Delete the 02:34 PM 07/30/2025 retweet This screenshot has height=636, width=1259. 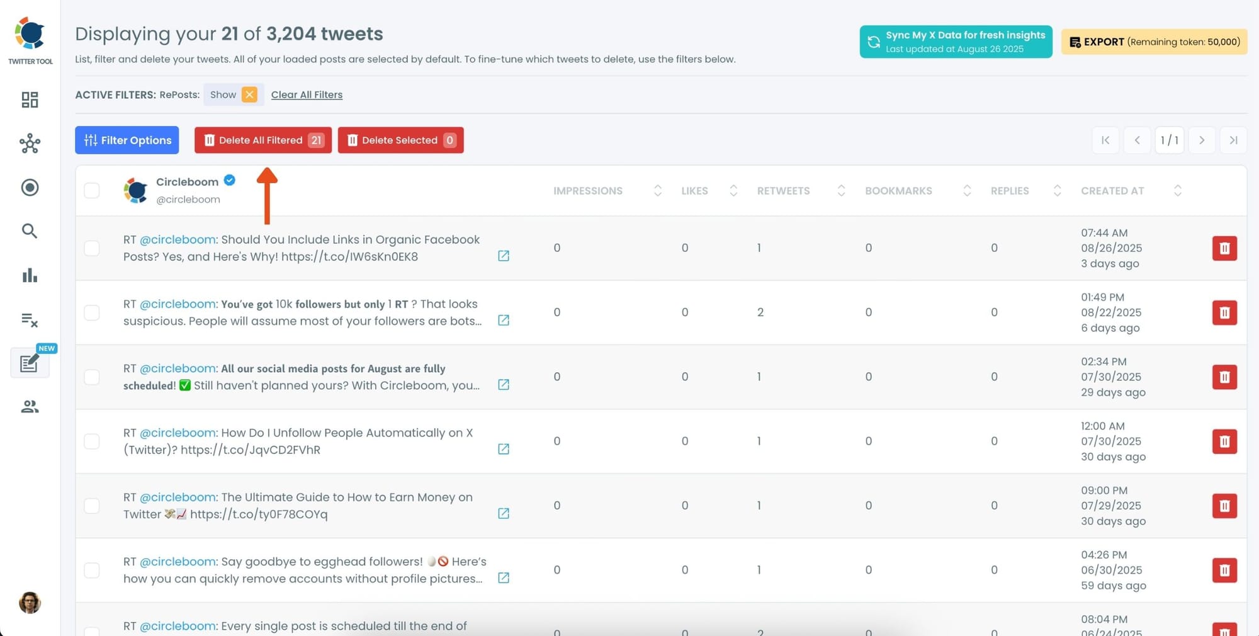1224,377
